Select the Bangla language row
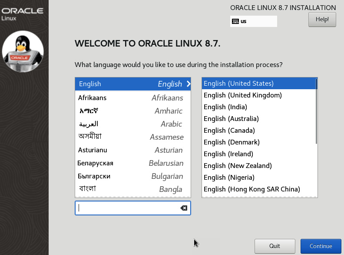This screenshot has width=344, height=255. [x=133, y=189]
